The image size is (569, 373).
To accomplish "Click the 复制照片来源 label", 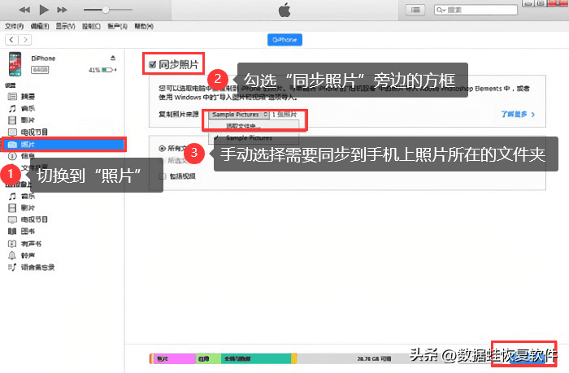I will 179,115.
